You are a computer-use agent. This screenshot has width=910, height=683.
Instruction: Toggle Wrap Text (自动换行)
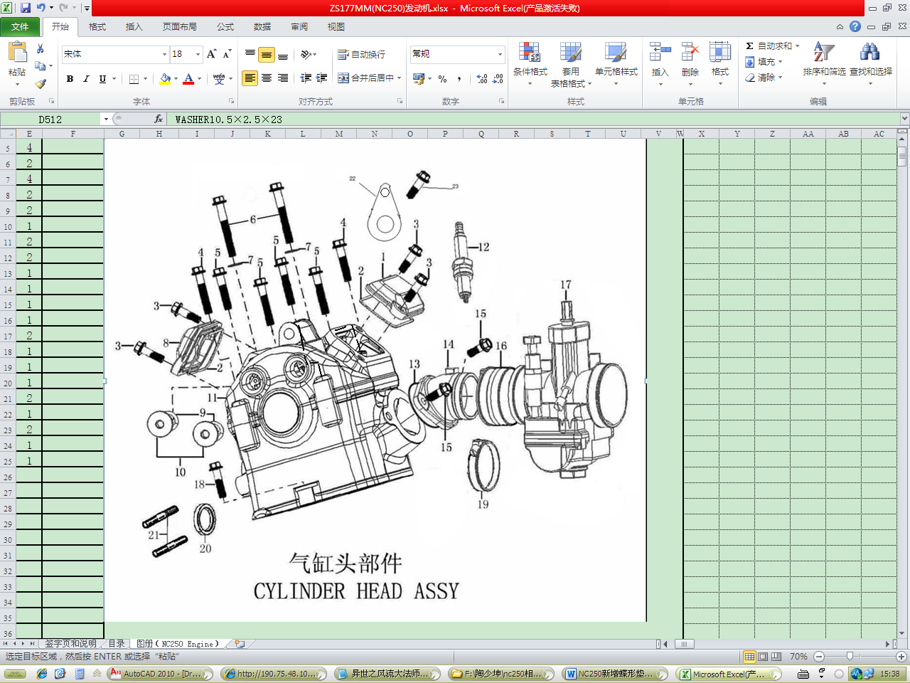pyautogui.click(x=361, y=54)
